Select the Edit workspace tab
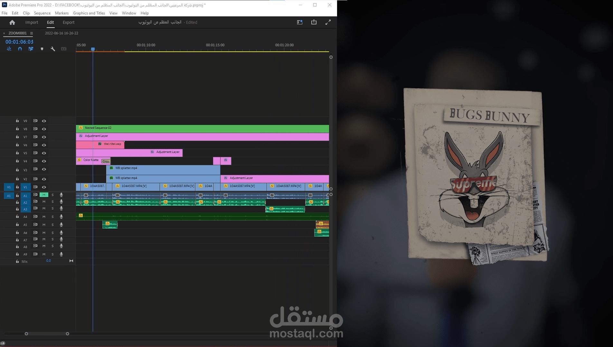 click(x=50, y=22)
